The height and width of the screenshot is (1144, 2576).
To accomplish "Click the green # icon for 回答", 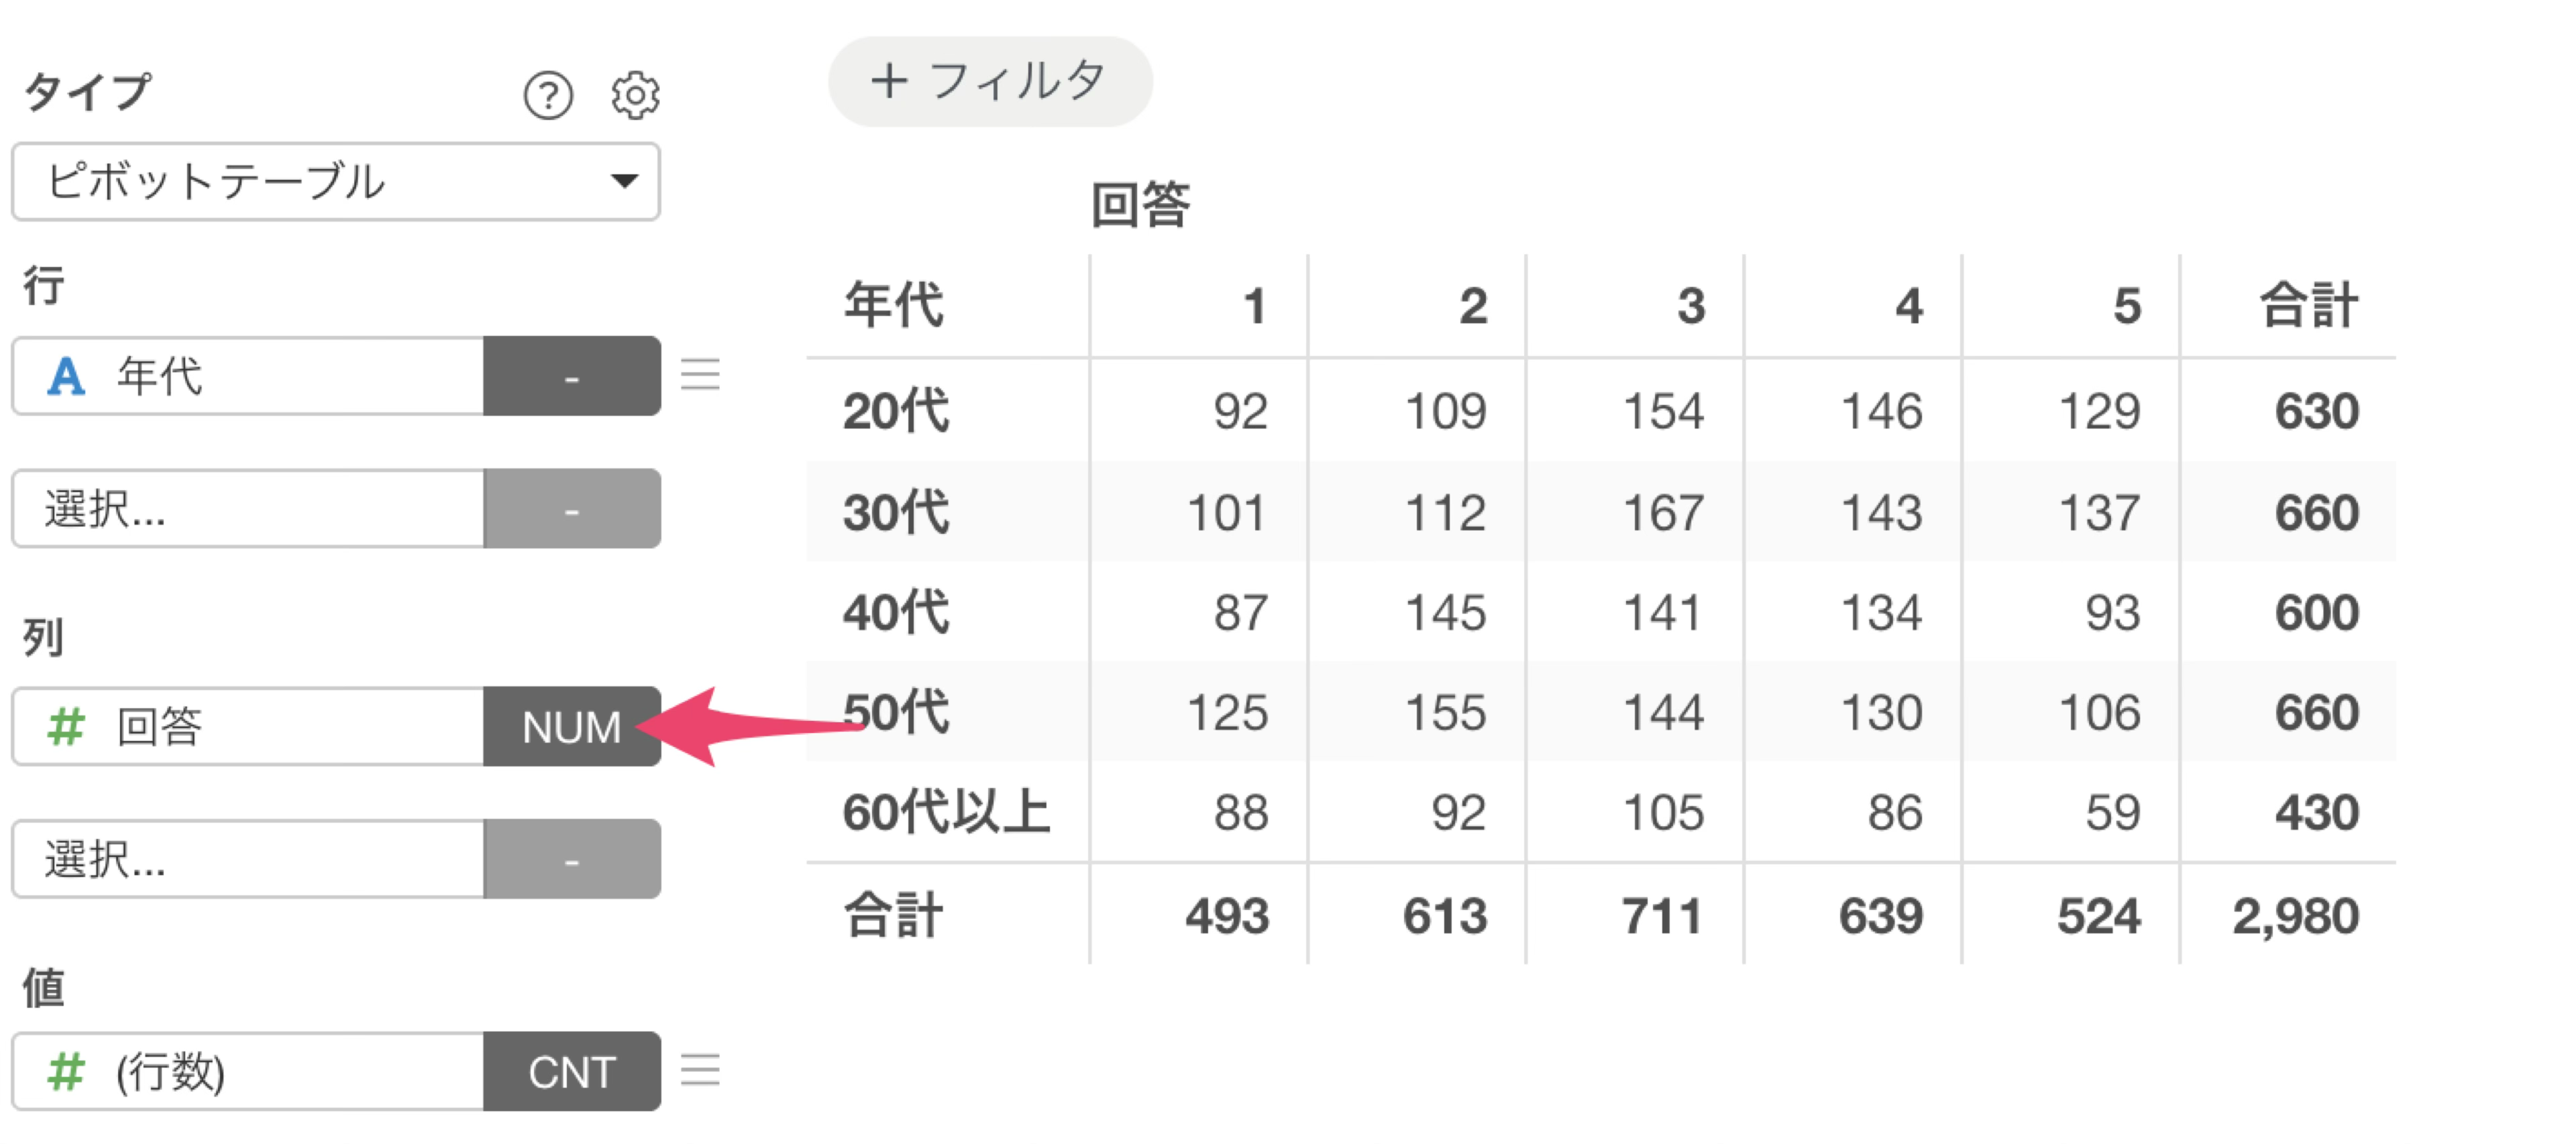I will (66, 727).
